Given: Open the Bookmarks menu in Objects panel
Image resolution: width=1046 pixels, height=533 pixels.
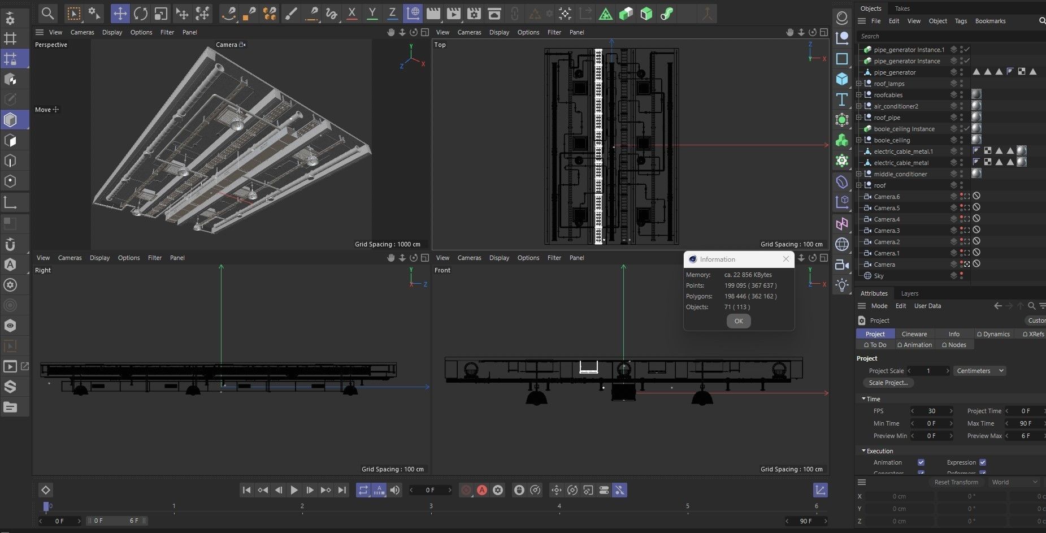Looking at the screenshot, I should (991, 21).
